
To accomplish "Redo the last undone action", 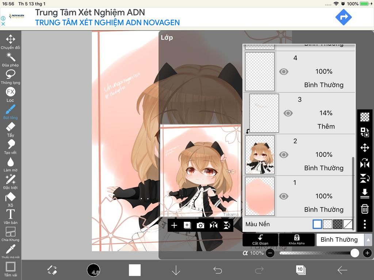I will pyautogui.click(x=259, y=270).
